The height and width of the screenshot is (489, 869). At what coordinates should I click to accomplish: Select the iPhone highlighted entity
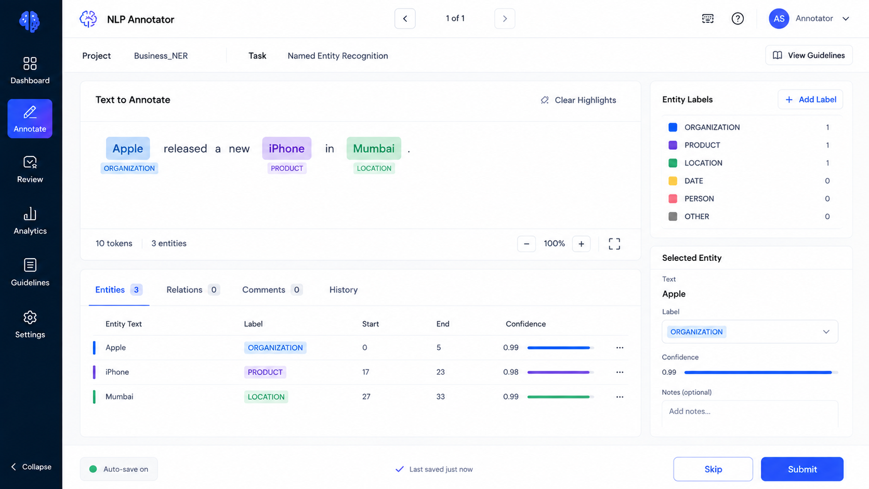[286, 149]
